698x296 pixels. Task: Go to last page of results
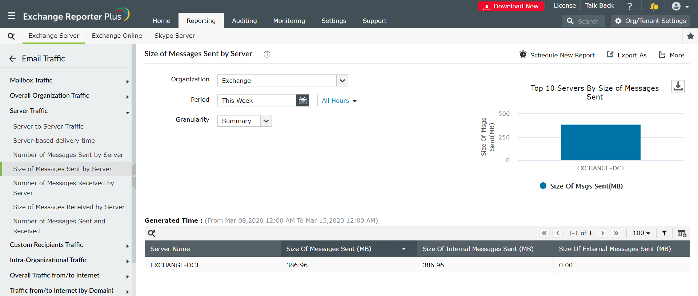(616, 233)
